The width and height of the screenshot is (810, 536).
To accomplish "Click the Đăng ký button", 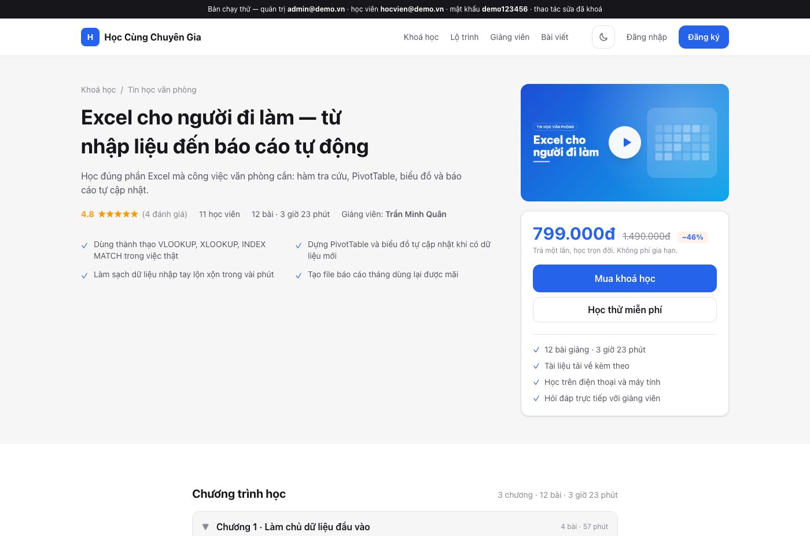I will (704, 37).
